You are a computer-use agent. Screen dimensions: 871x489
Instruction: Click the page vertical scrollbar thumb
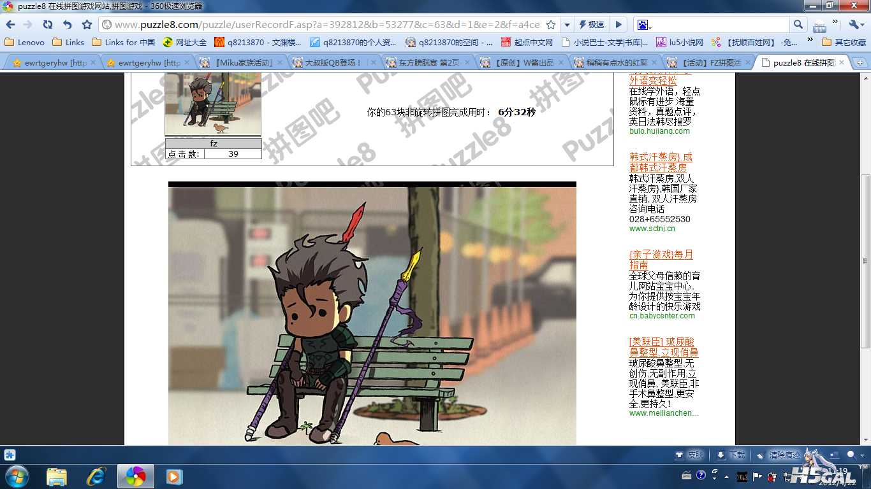[x=865, y=261]
